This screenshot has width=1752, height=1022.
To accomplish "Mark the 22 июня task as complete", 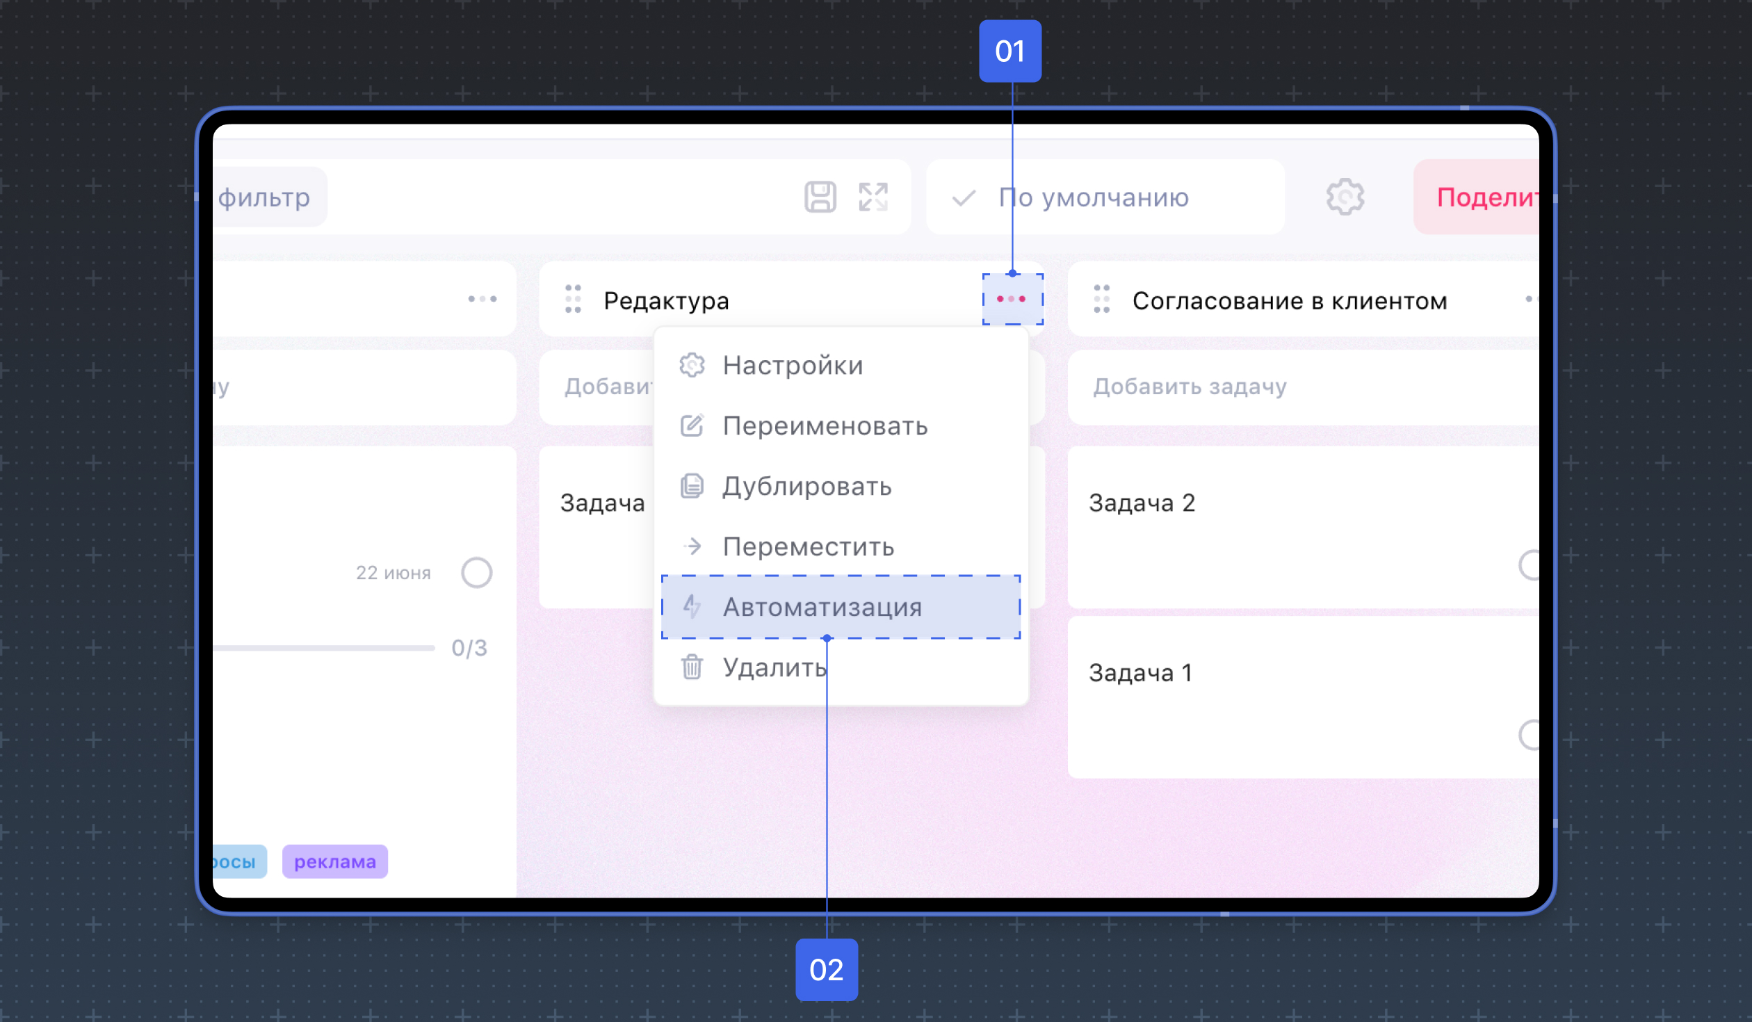I will (476, 573).
